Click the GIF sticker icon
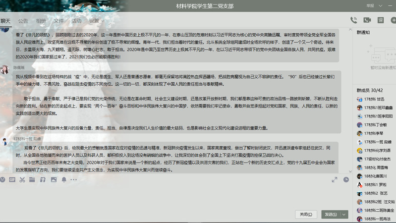This screenshot has height=223, width=396. (12, 179)
